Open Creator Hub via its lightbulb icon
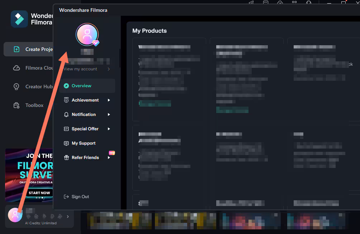360x234 pixels. 16,86
